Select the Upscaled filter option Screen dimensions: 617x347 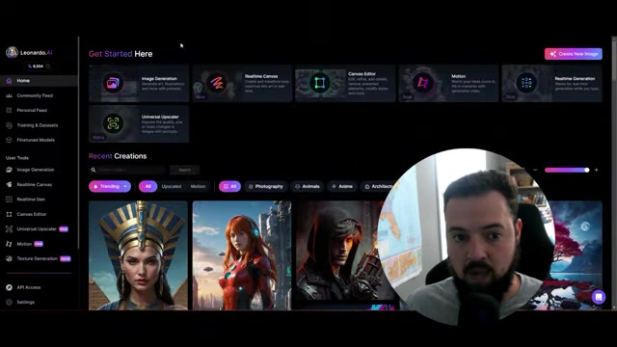coord(172,186)
